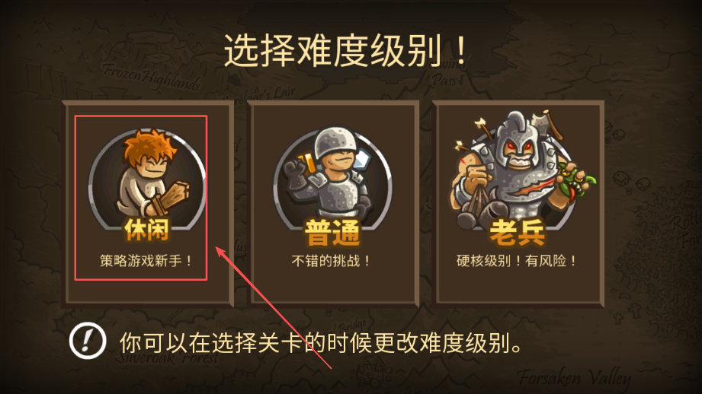Viewport: 702px width, 394px height.
Task: Click the 硬核级别!有风险! description text
Action: [517, 260]
